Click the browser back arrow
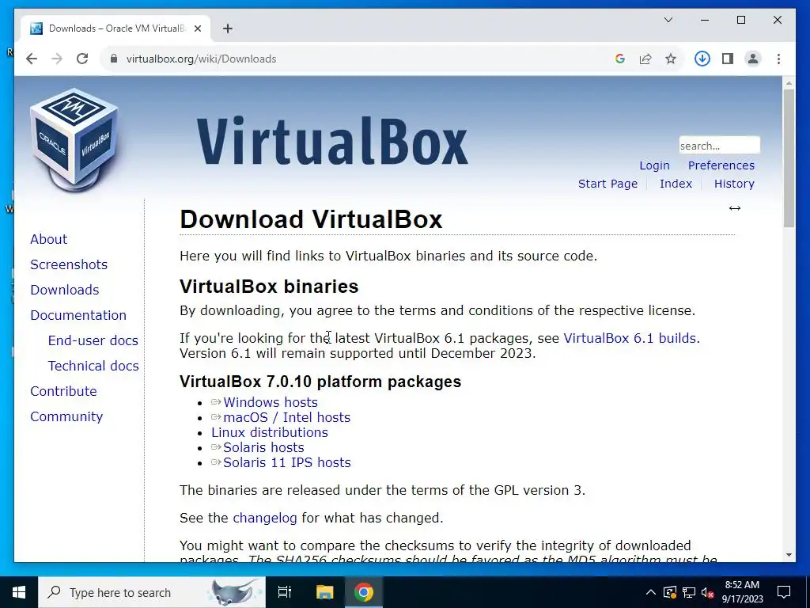This screenshot has width=810, height=608. [32, 59]
